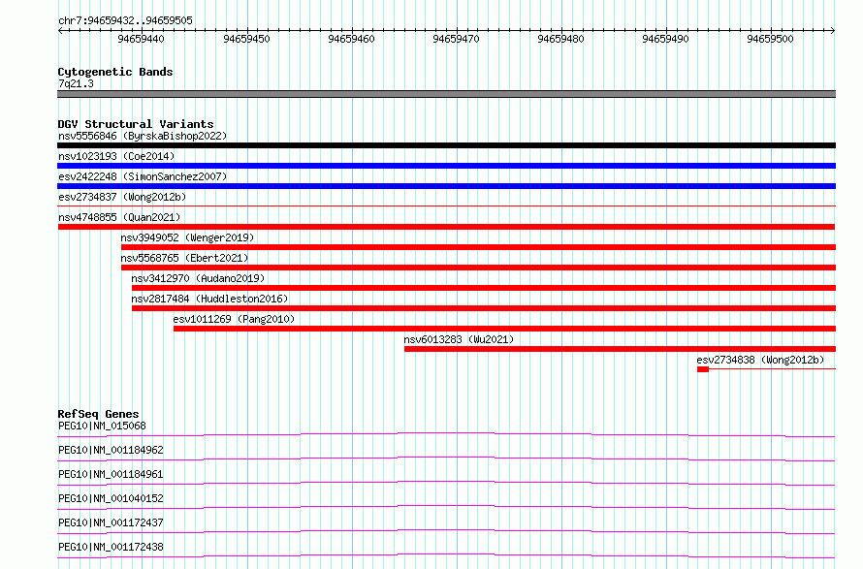The height and width of the screenshot is (569, 863).
Task: Click the chr7:94659432..94659505 region label
Action: (x=125, y=20)
